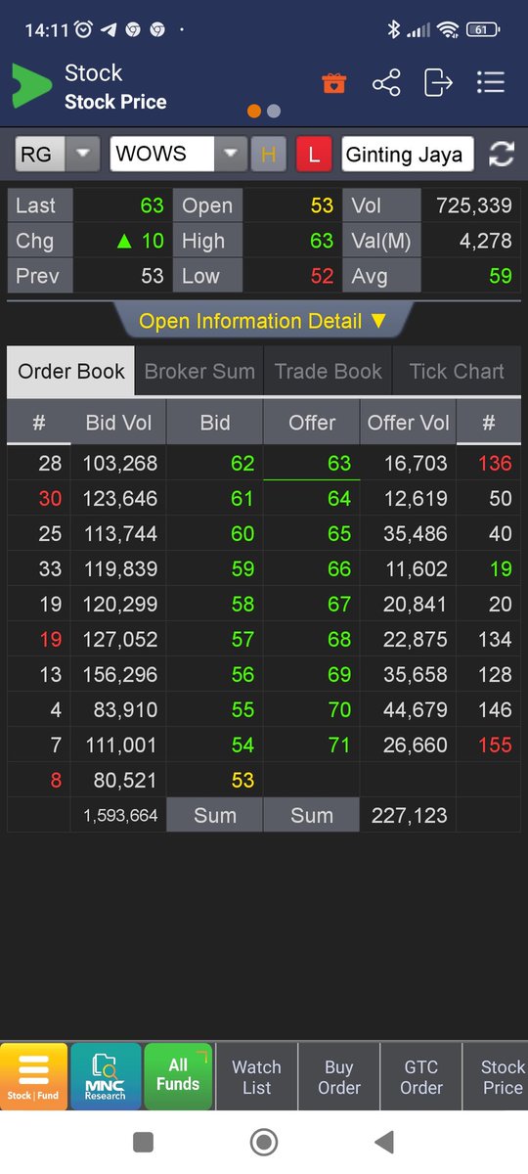Go to Watch List
Screen dimensions: 528x1174
click(x=256, y=1077)
